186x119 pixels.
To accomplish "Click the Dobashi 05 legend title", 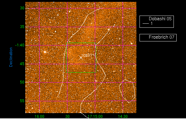I will [x=160, y=19].
